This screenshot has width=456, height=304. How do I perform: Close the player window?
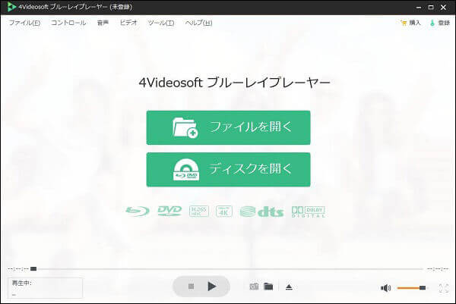(443, 8)
